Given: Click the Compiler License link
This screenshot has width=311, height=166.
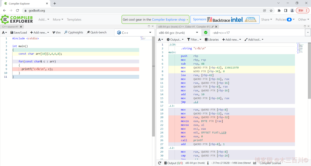Looking at the screenshot, I should point(270,163).
